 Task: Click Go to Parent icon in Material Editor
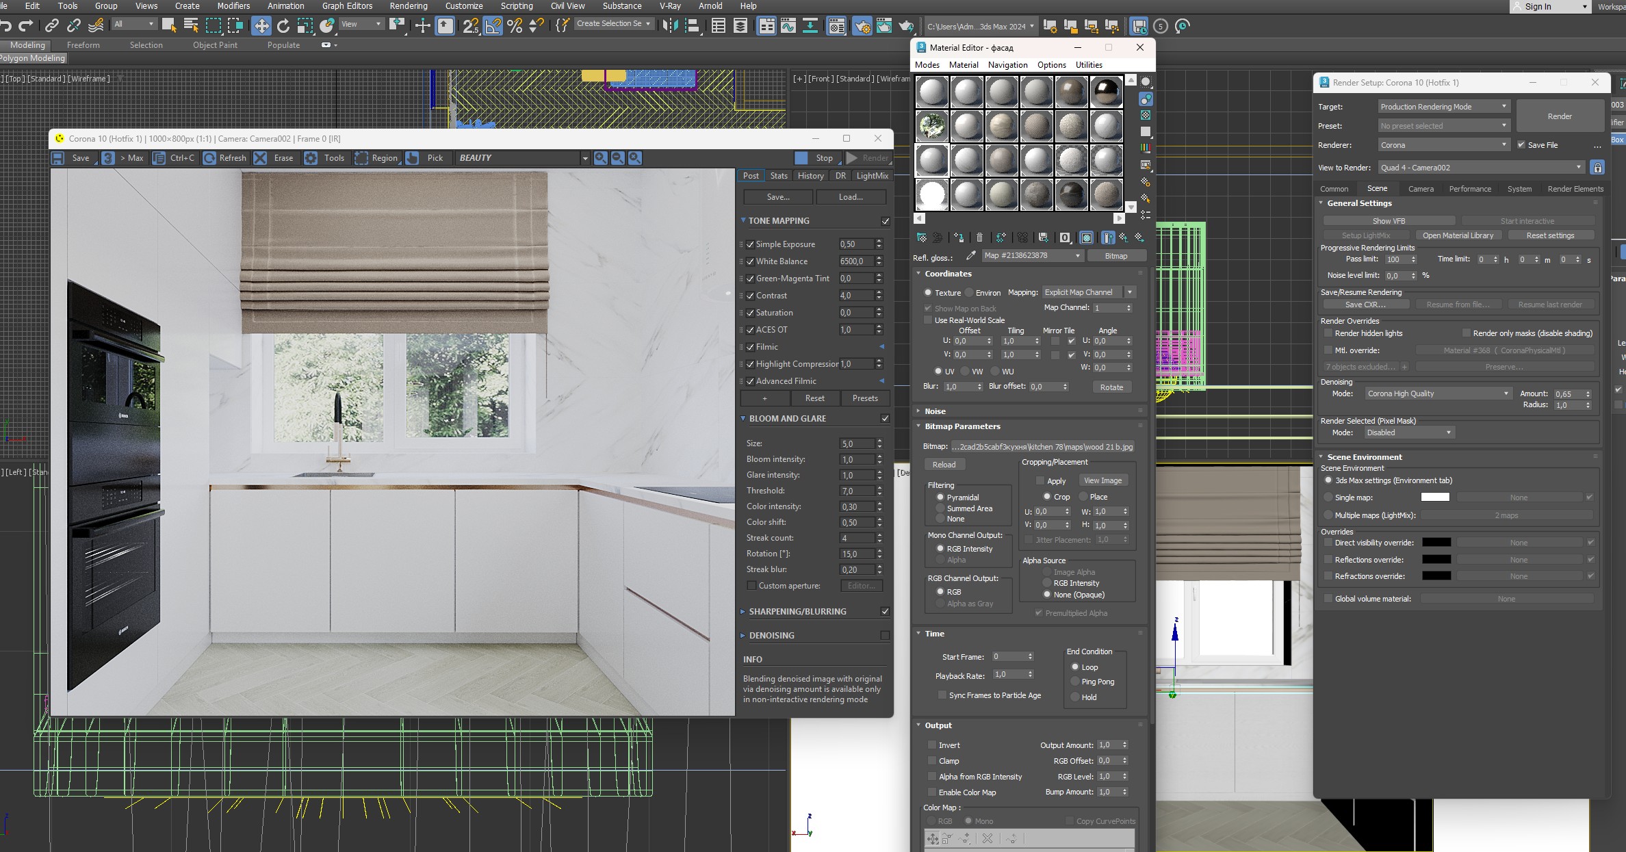1124,237
